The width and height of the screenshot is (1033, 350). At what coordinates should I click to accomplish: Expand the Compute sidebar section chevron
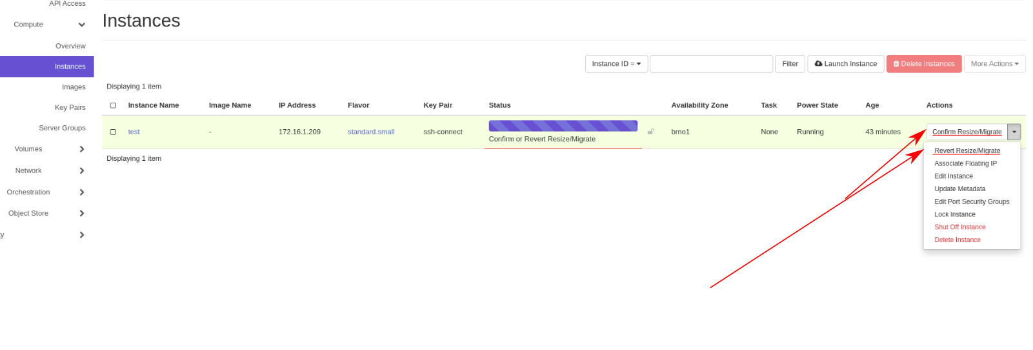pos(81,25)
